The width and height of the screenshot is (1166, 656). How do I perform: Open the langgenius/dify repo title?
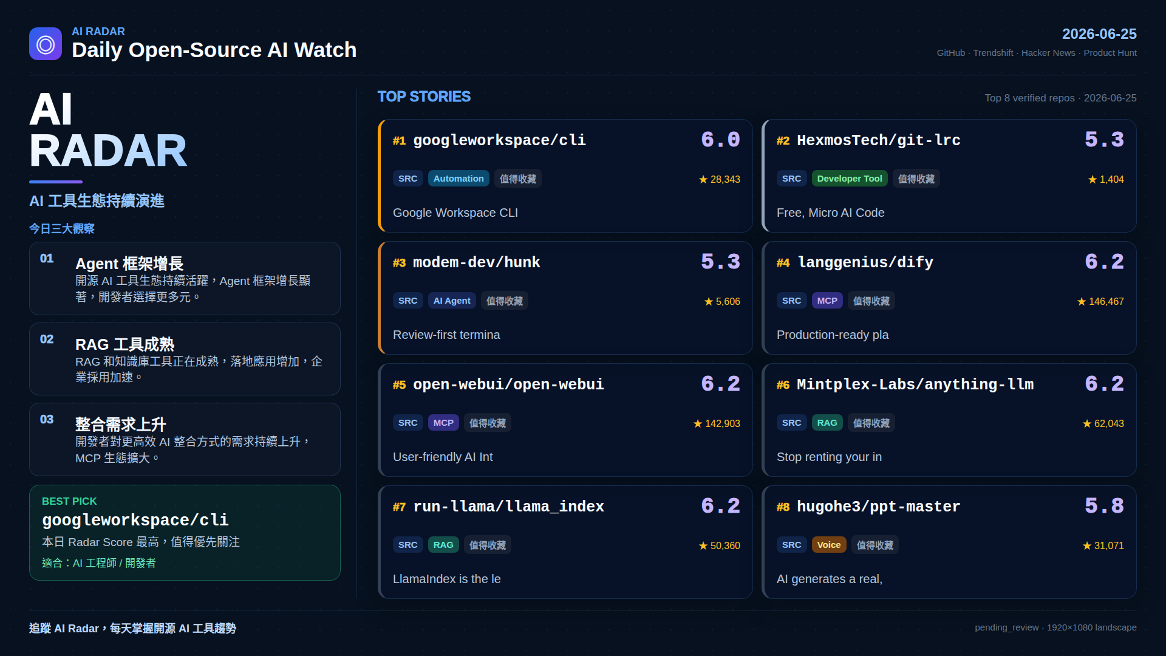click(x=865, y=262)
